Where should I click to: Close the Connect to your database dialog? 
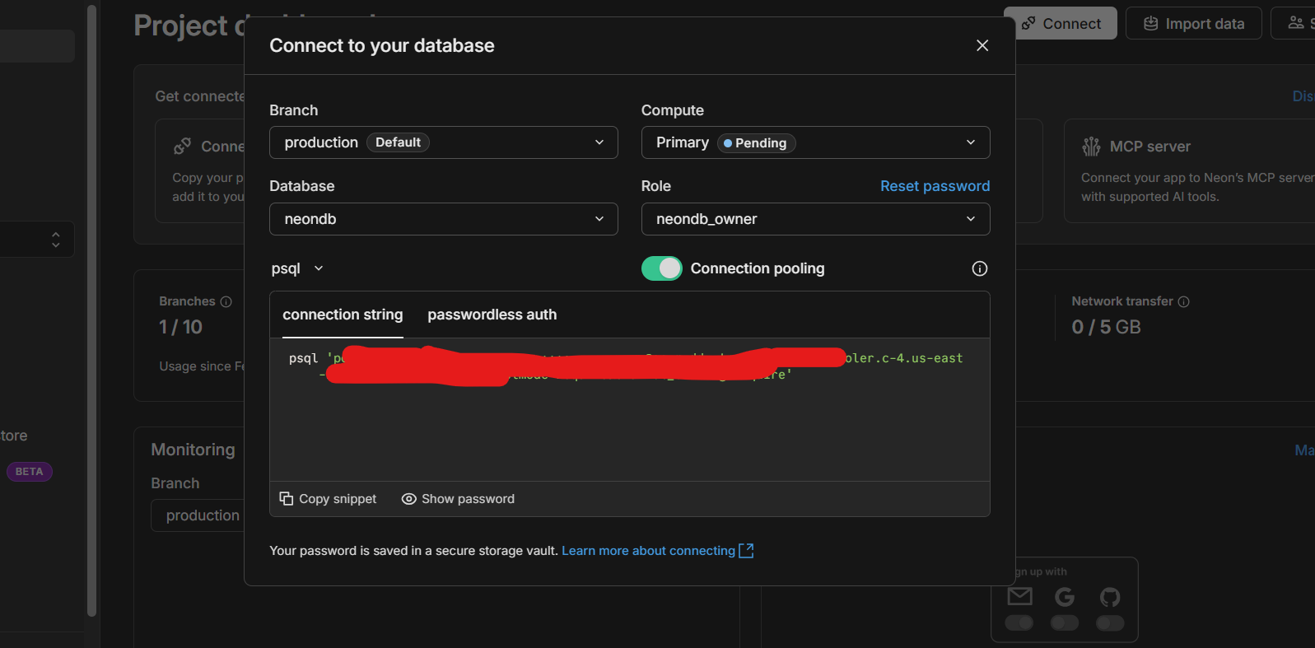982,45
